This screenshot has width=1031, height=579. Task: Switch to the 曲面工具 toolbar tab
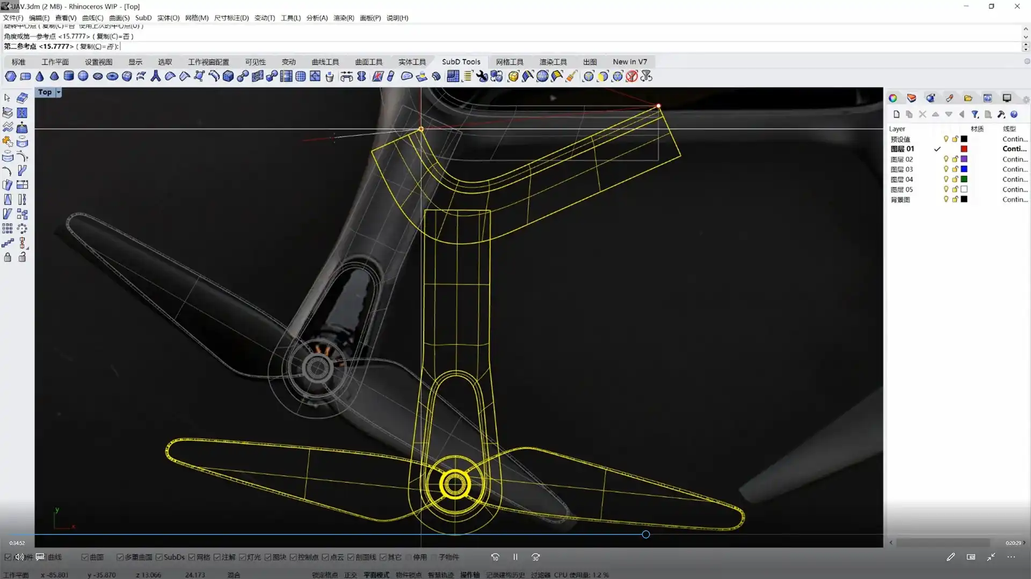coord(368,62)
